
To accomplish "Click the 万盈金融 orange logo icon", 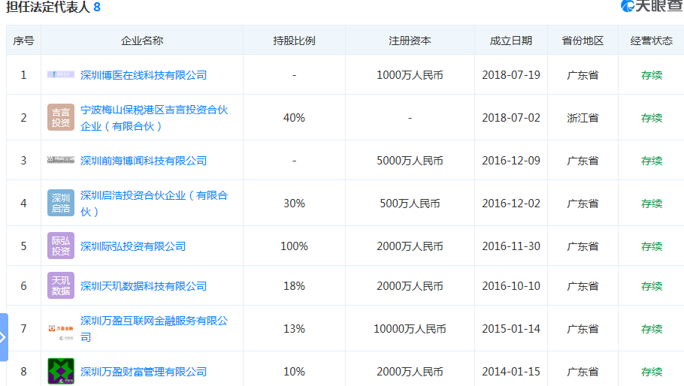I will click(x=61, y=328).
